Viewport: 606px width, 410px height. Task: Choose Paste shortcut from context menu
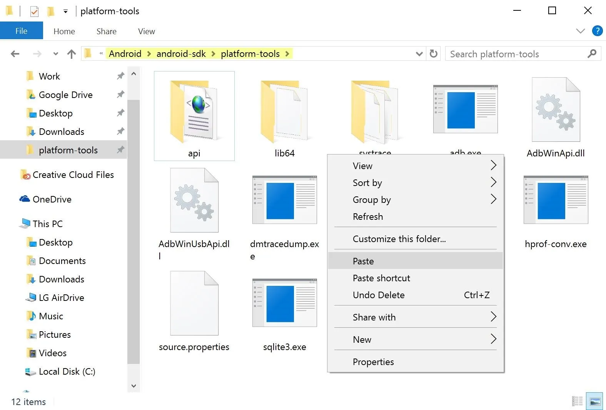pyautogui.click(x=416, y=278)
